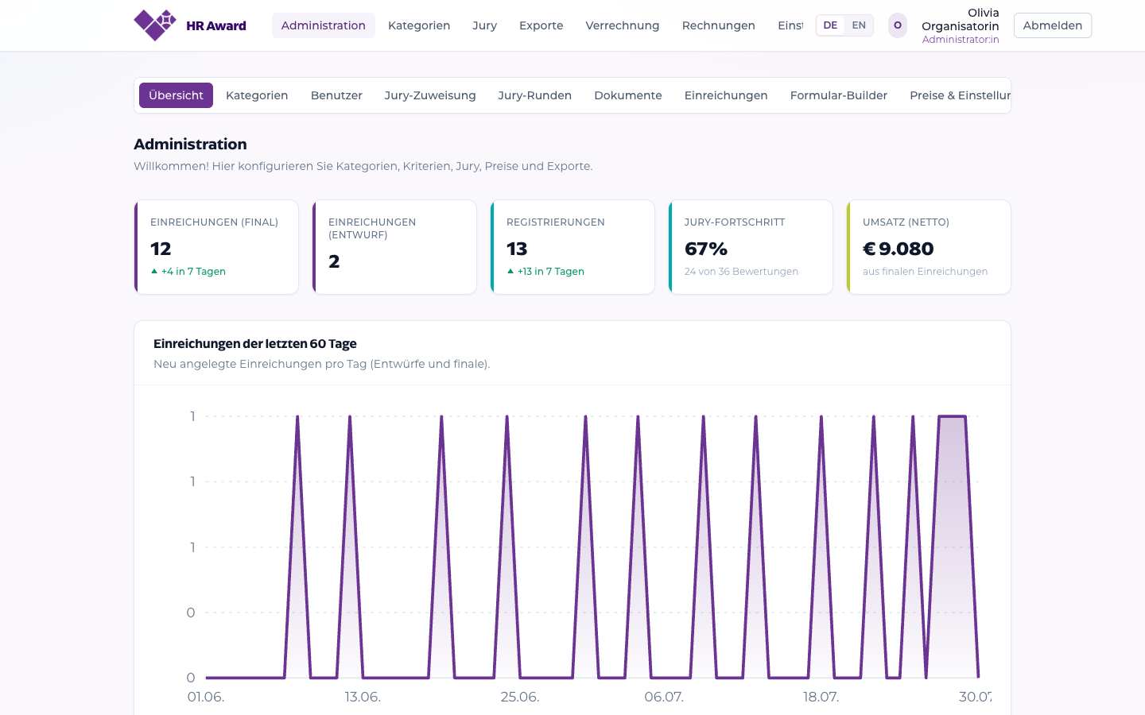This screenshot has height=715, width=1145.
Task: Click the '€ 9.080' value
Action: tap(899, 249)
